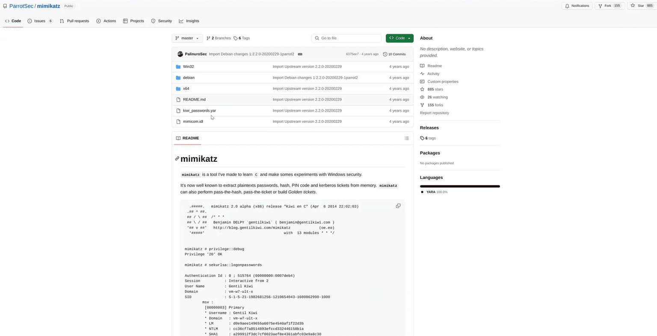
Task: Expand the green Code dropdown
Action: 399,38
